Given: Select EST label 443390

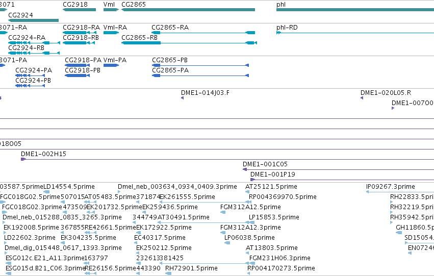Looking at the screenshot, I should (148, 268).
